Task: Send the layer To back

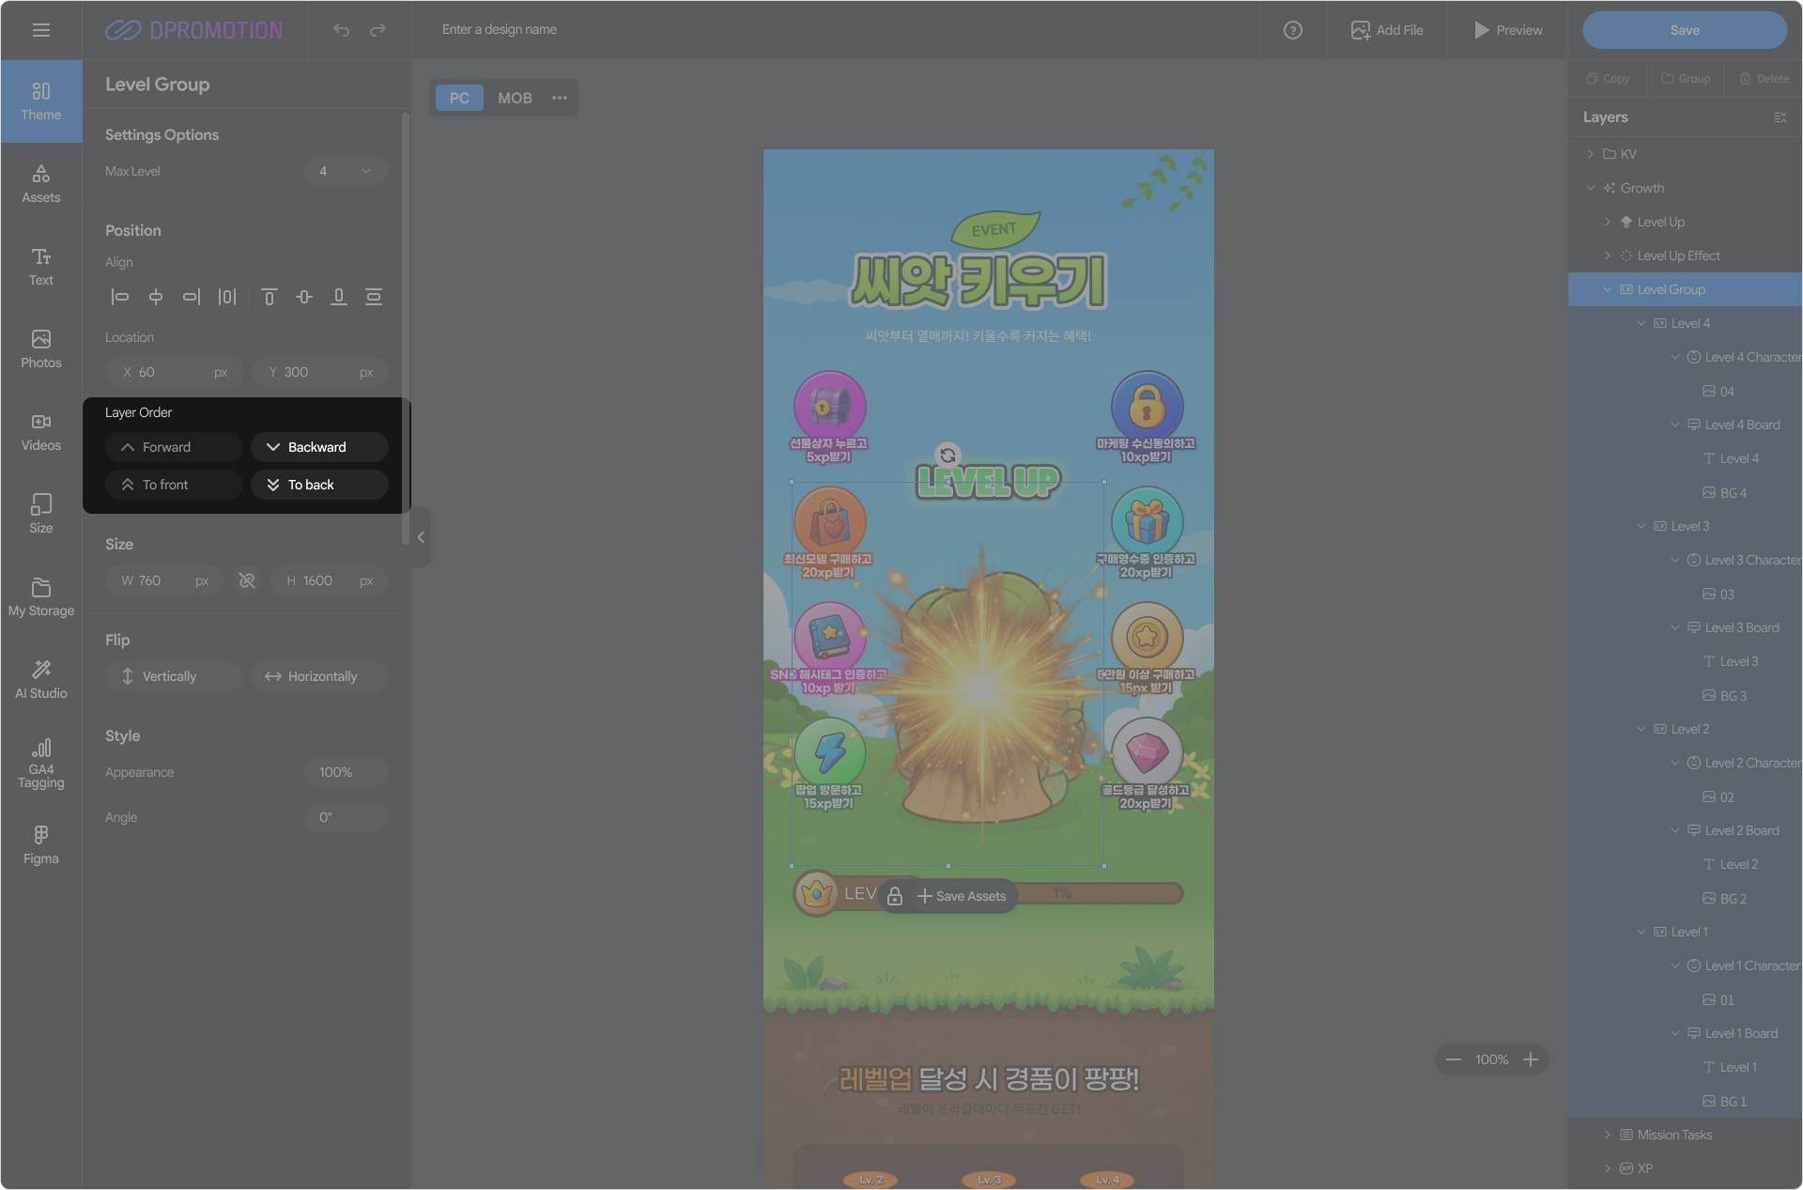Action: tap(319, 485)
